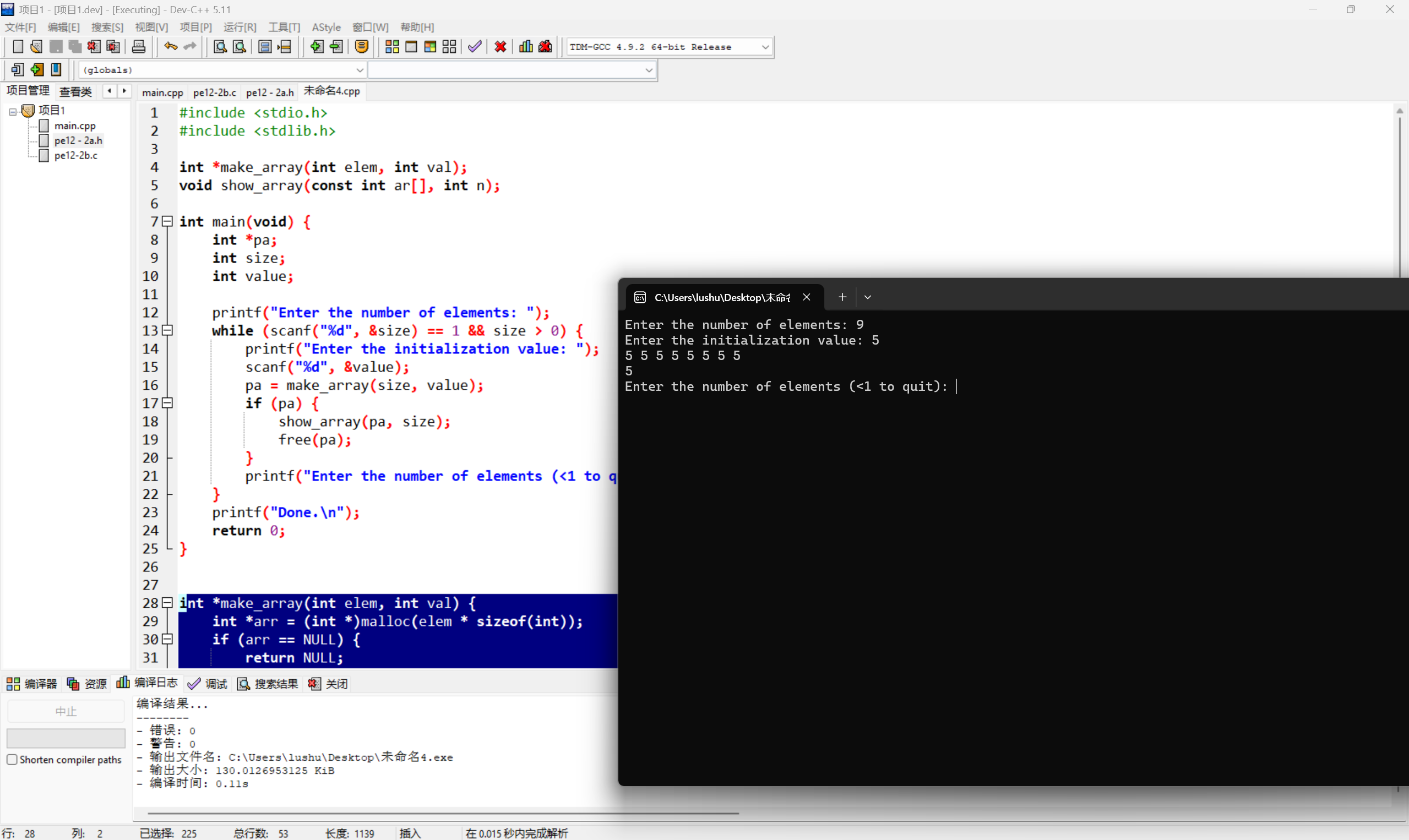The height and width of the screenshot is (840, 1409).
Task: Click the Undo arrow icon
Action: 170,47
